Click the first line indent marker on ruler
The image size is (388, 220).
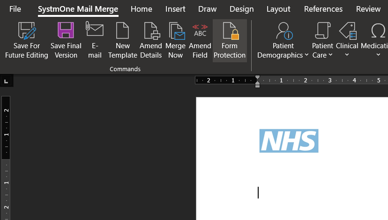(x=257, y=78)
